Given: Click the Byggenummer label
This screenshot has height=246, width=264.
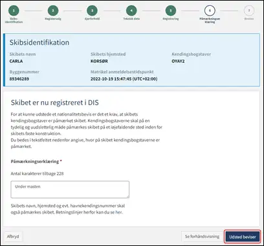Looking at the screenshot, I should pos(25,72).
